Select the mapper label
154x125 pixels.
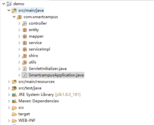(36, 37)
